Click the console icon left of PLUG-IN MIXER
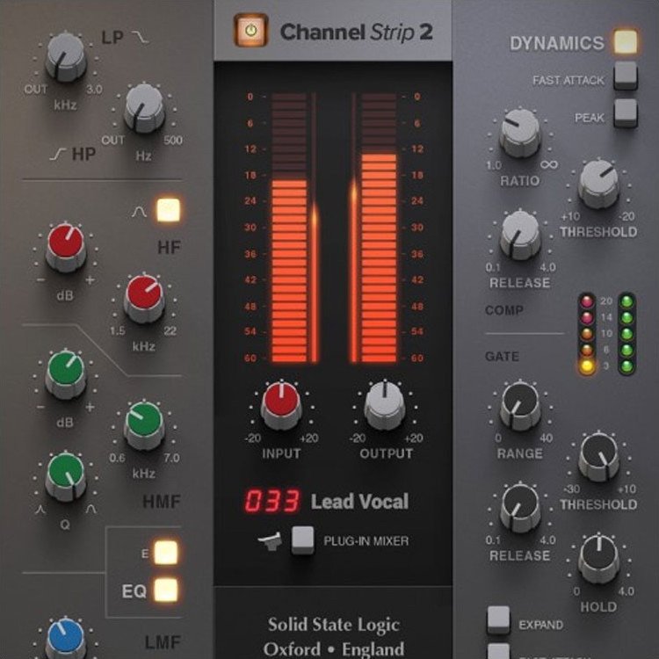Image resolution: width=659 pixels, height=659 pixels. point(270,541)
